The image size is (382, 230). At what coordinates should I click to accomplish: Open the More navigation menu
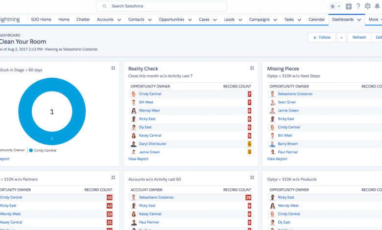pyautogui.click(x=375, y=20)
